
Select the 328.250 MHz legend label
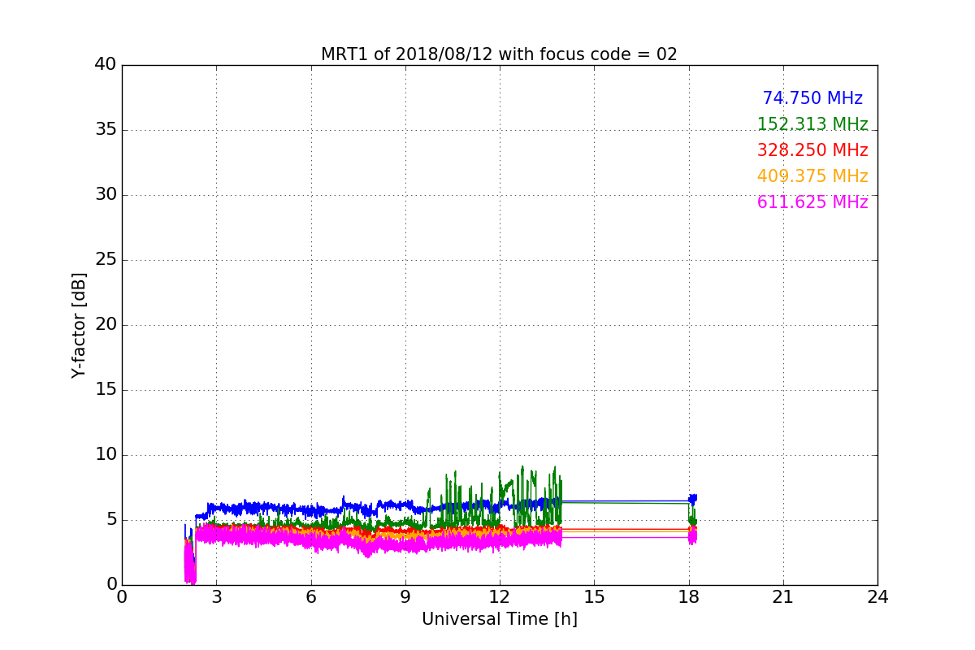812,150
